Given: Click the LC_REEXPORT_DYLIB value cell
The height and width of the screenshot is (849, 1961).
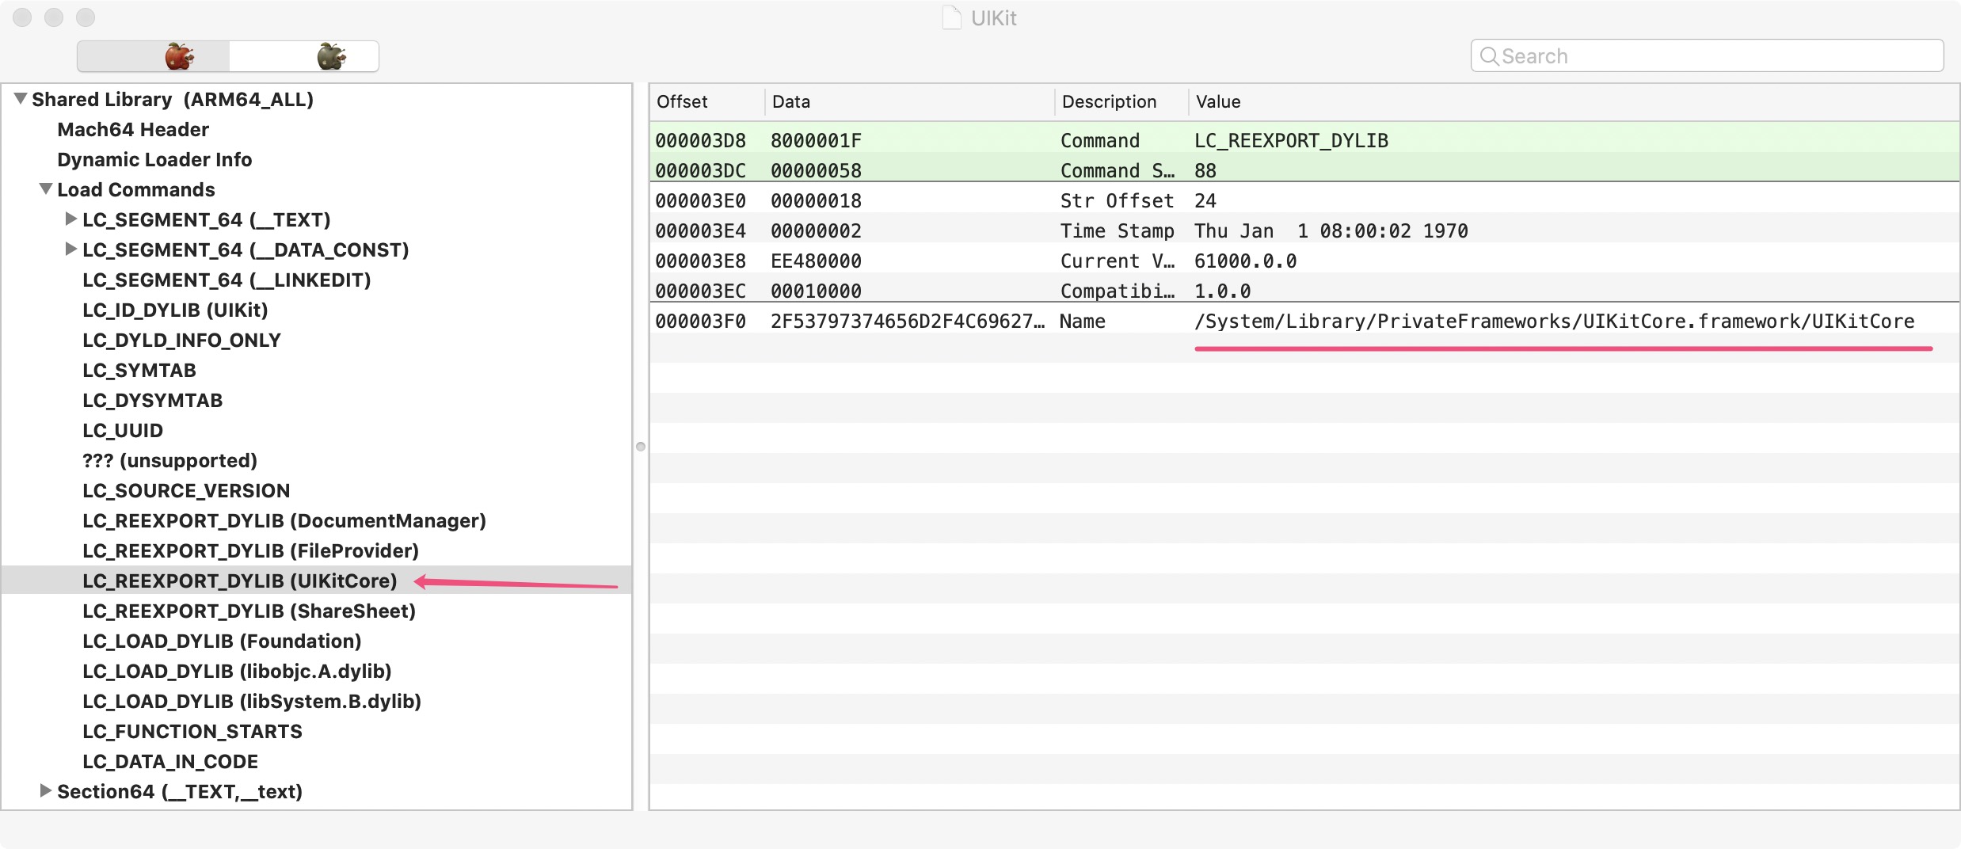Looking at the screenshot, I should tap(1291, 140).
